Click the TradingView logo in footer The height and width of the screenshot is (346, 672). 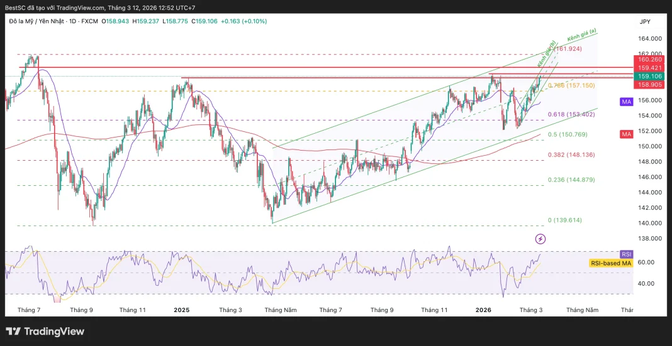[x=45, y=331]
